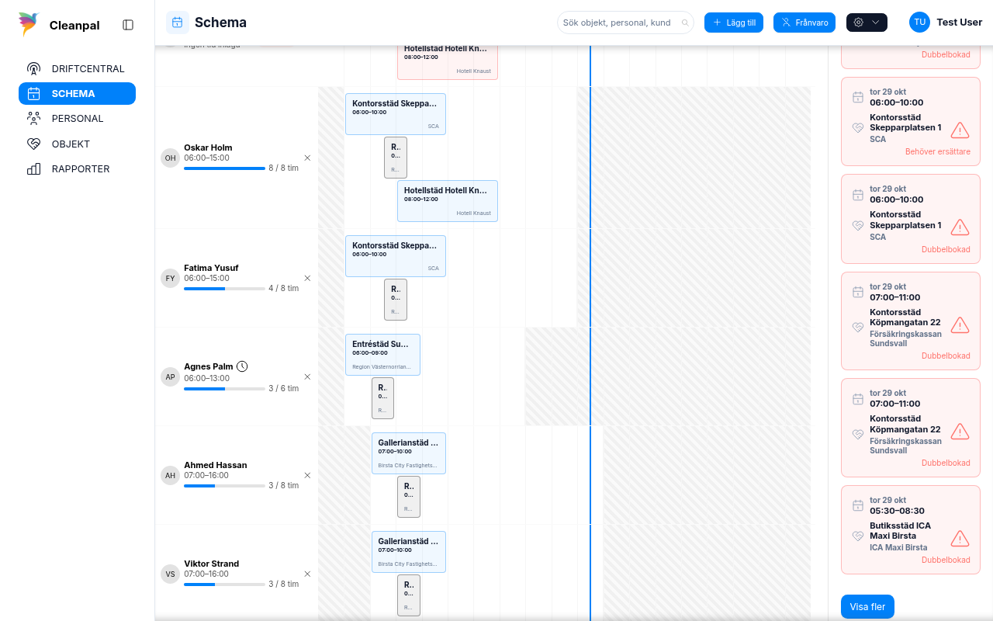The width and height of the screenshot is (993, 621).
Task: Select Schema in the sidebar
Action: point(77,93)
